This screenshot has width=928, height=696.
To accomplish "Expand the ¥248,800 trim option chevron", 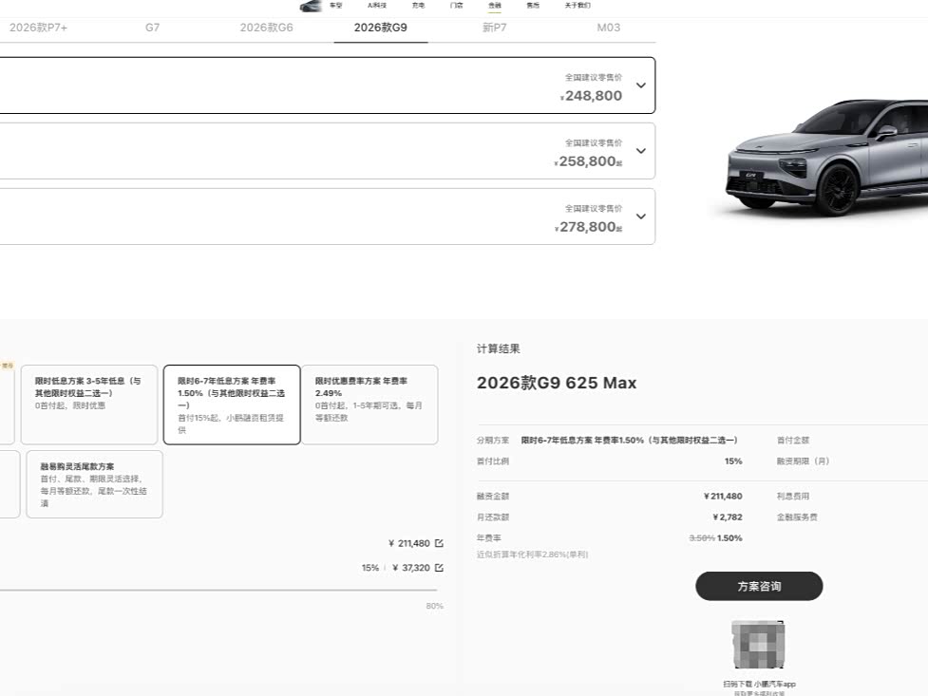I will 640,85.
